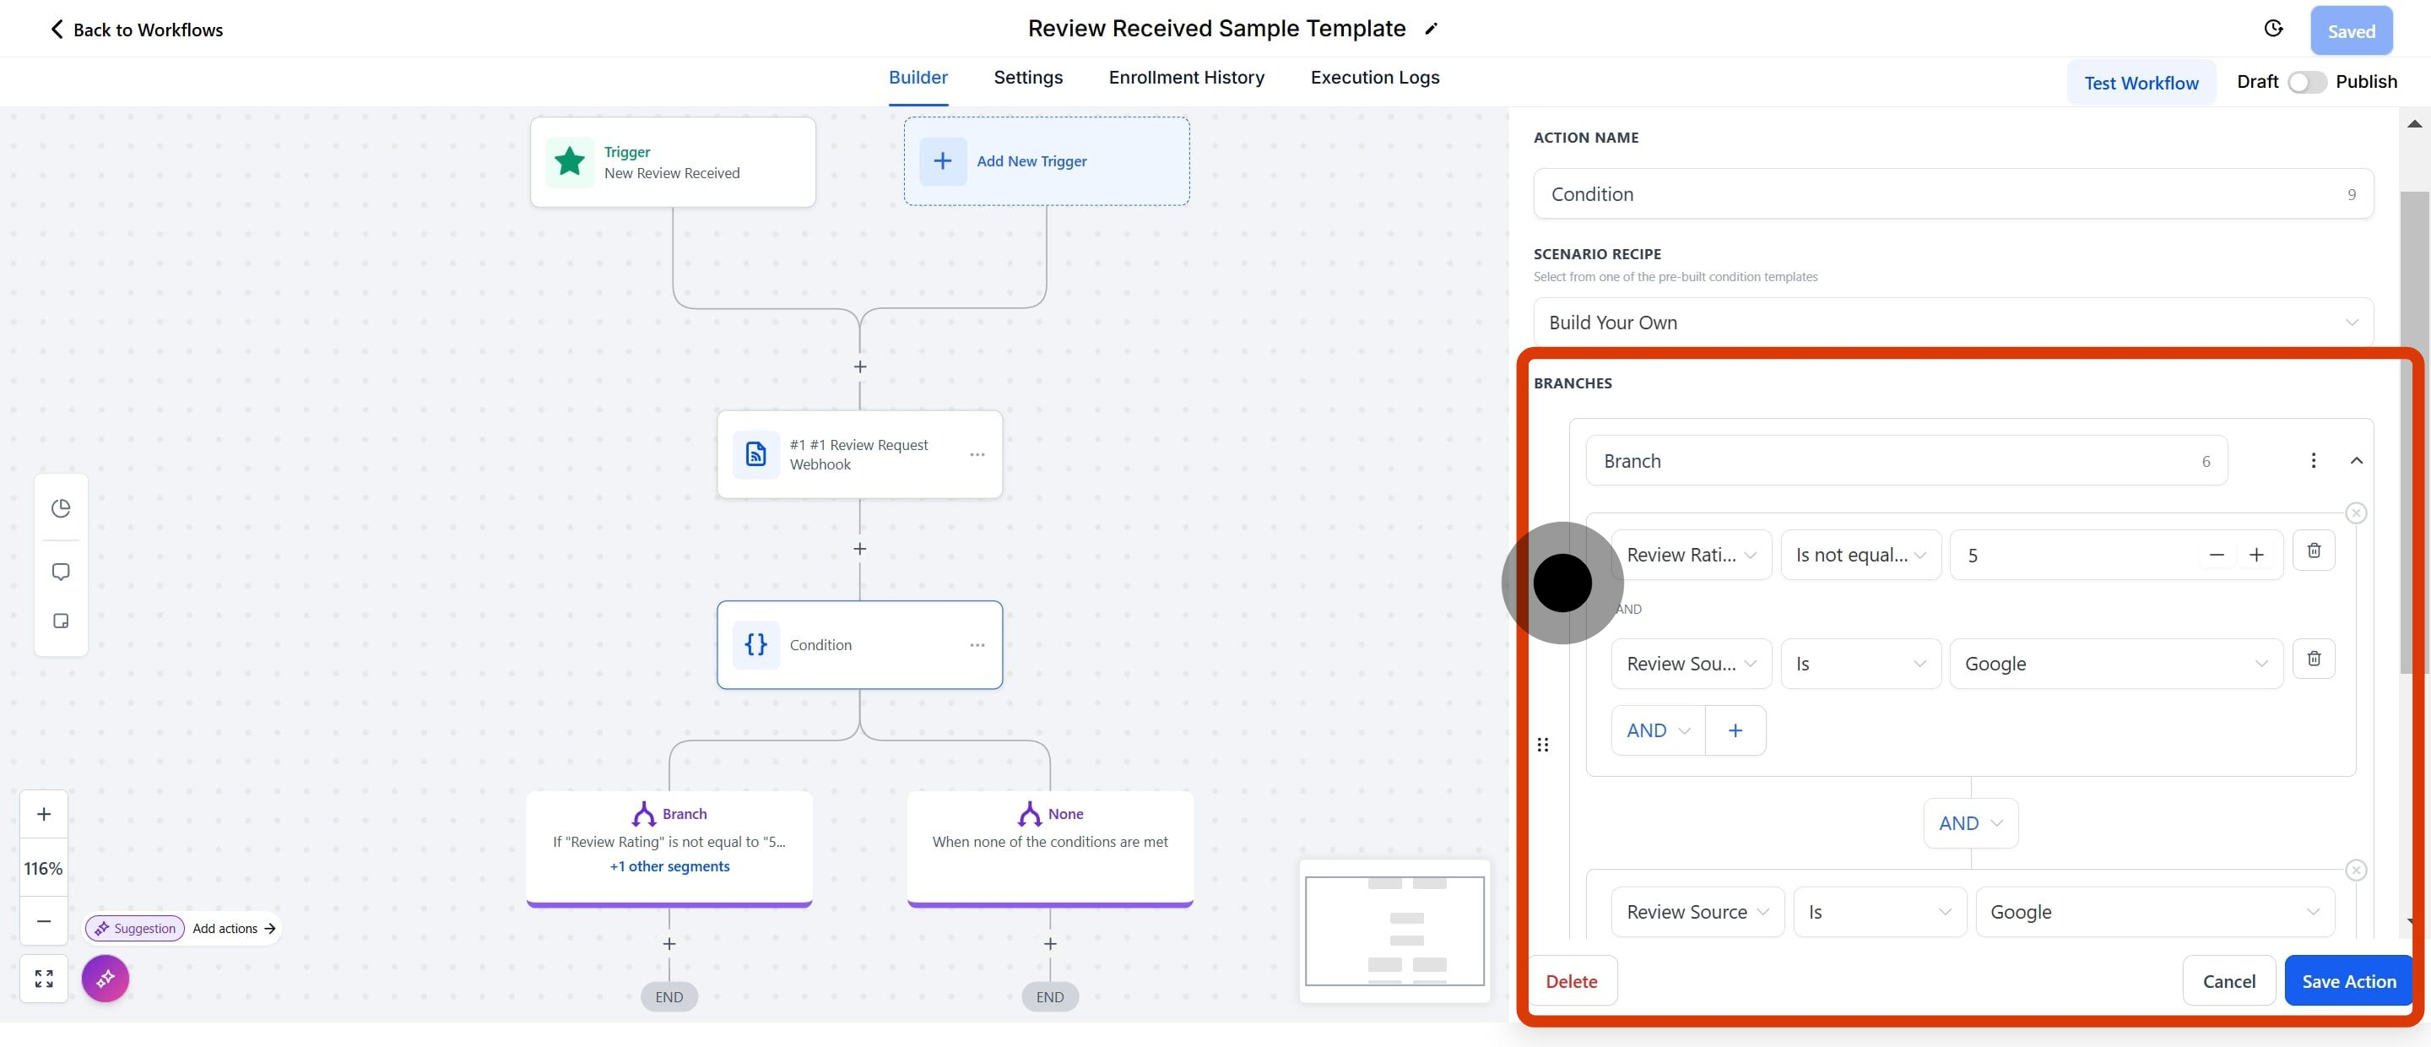
Task: Click the stats pie chart icon
Action: [62, 509]
